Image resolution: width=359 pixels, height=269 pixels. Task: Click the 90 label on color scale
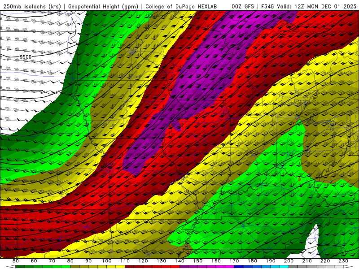(x=88, y=261)
